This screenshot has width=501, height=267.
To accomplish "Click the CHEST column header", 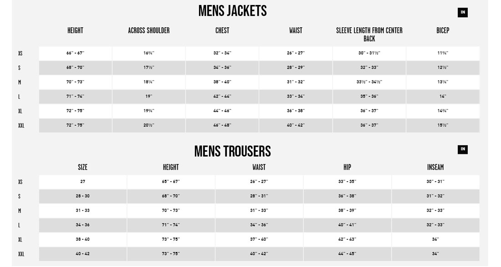I will [x=223, y=30].
